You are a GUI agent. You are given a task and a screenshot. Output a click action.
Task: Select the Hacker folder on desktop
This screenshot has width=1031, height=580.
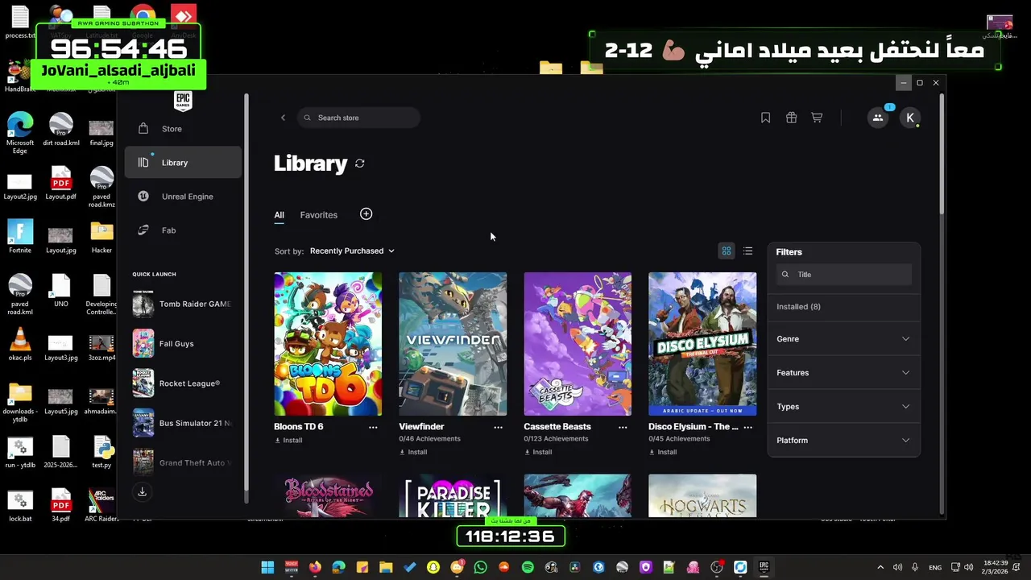point(101,237)
